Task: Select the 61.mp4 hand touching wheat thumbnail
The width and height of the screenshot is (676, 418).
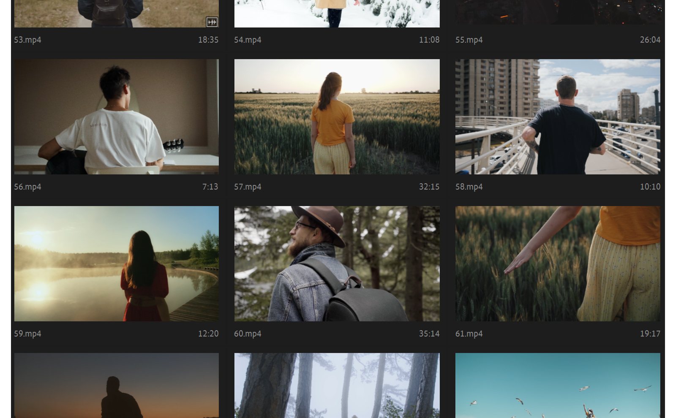Action: [558, 263]
